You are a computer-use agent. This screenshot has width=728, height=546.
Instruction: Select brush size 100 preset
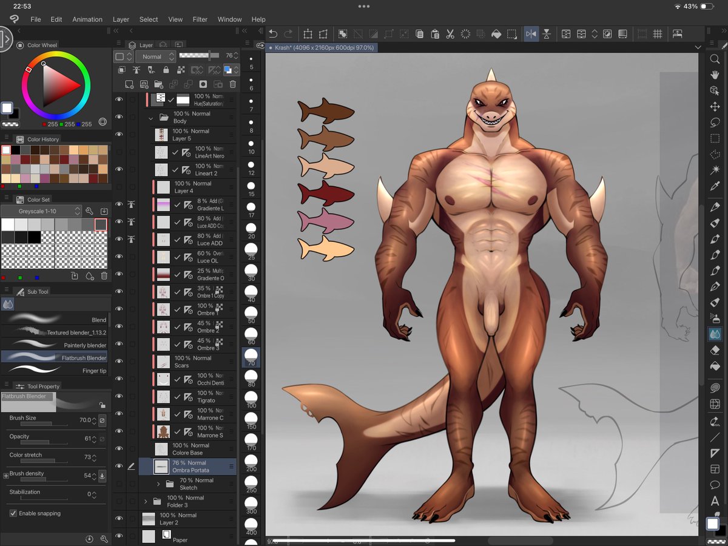point(251,398)
